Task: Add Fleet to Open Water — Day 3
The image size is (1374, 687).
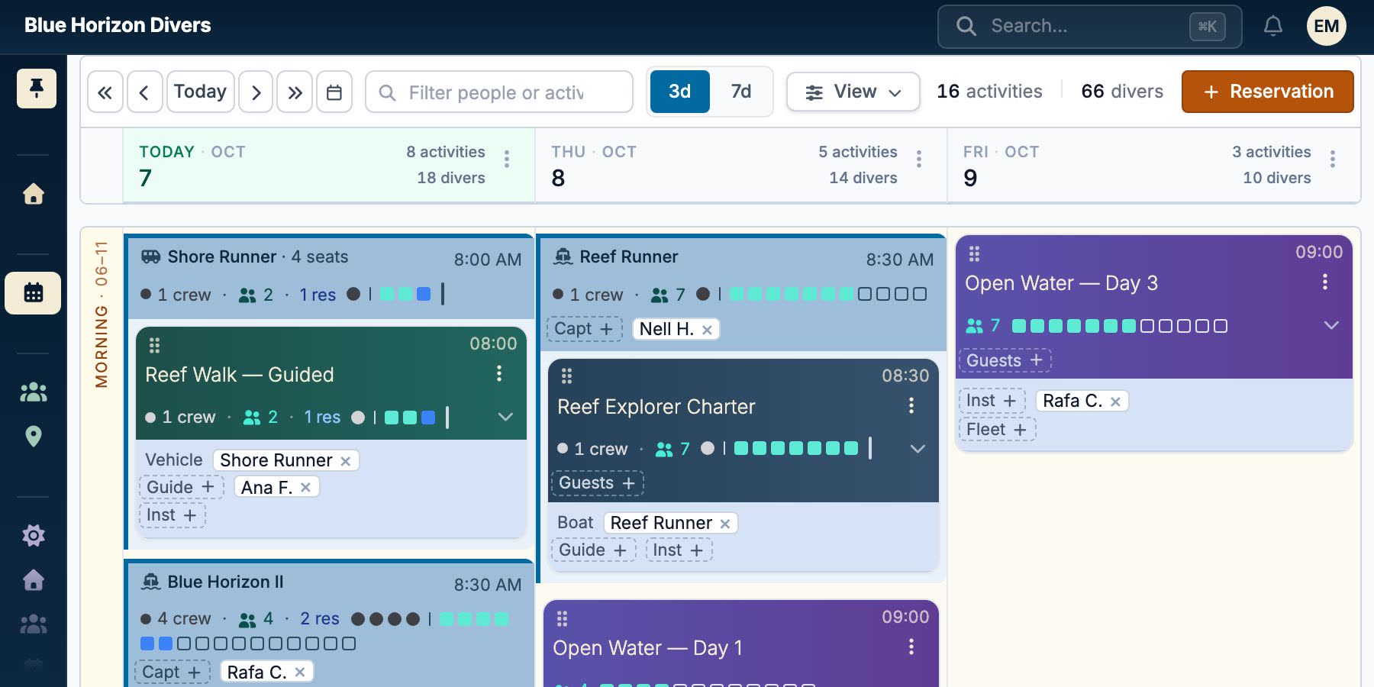Action: pos(997,430)
